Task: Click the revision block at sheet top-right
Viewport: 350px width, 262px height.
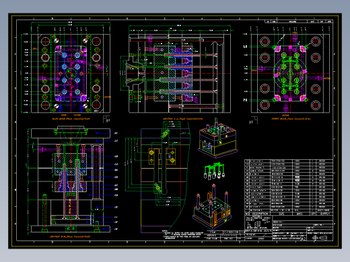Action: [298, 21]
